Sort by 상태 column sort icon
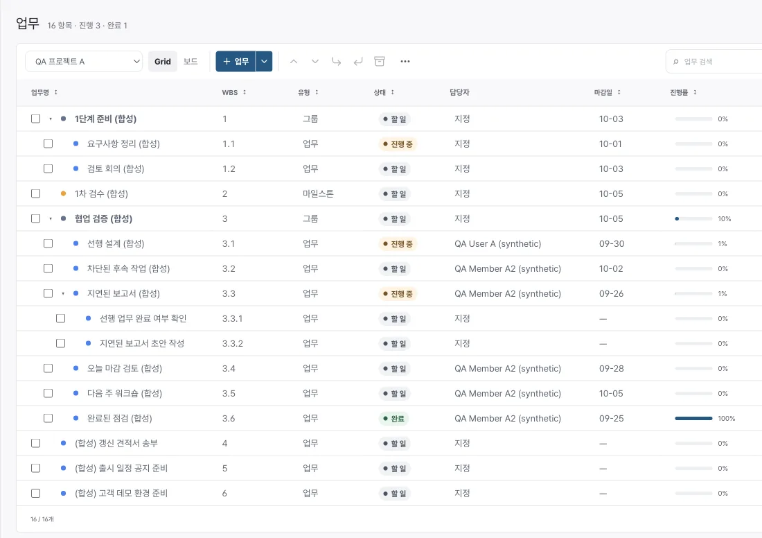The width and height of the screenshot is (762, 538). [x=393, y=92]
